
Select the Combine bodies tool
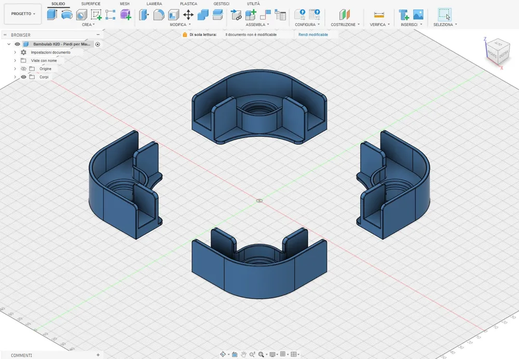coord(203,15)
